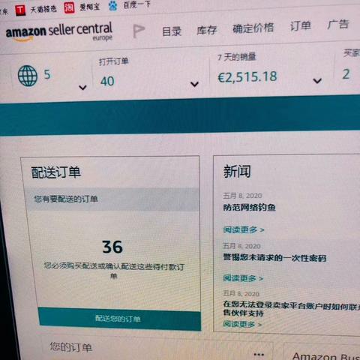The height and width of the screenshot is (360, 360).
Task: Open the 广告 menu
Action: coord(338,25)
